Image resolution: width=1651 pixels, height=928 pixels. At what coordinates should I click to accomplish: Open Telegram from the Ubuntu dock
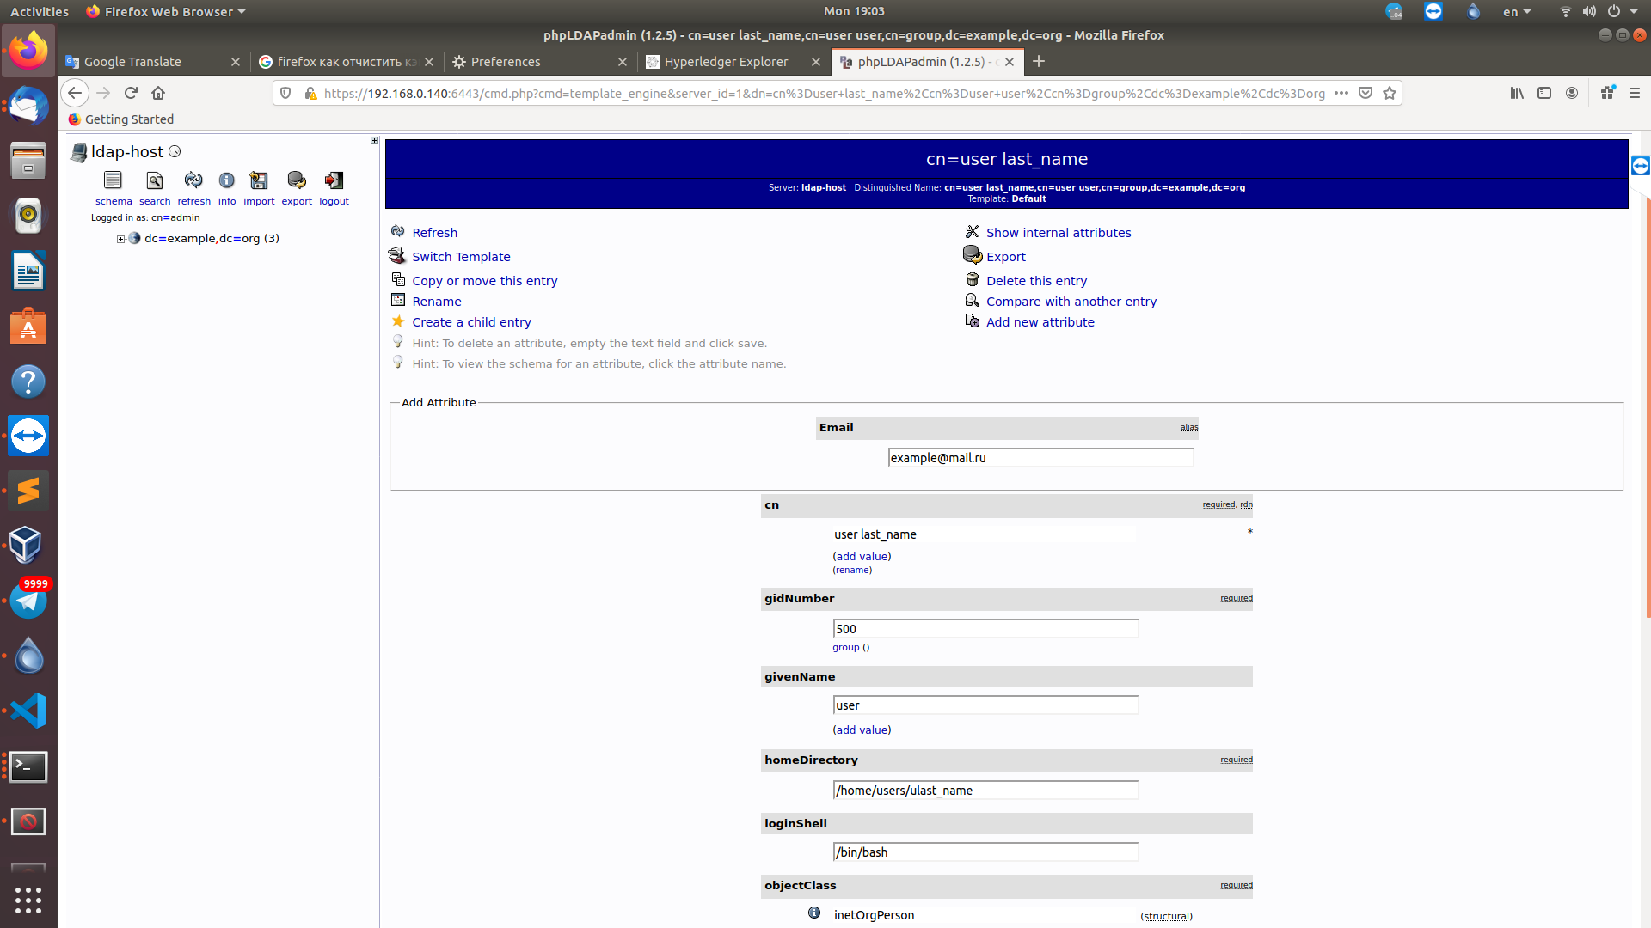[28, 601]
